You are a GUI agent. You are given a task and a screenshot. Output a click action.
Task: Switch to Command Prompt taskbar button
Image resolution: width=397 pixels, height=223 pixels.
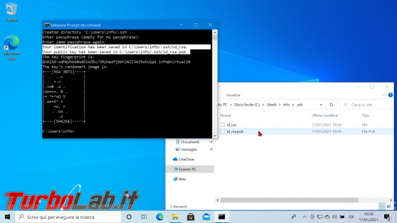click(x=222, y=217)
